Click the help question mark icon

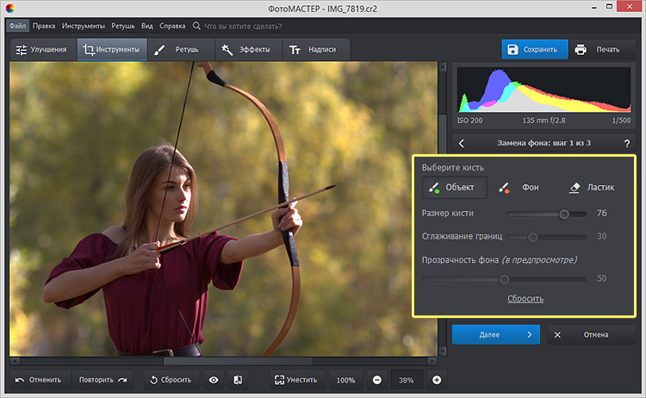tap(626, 143)
